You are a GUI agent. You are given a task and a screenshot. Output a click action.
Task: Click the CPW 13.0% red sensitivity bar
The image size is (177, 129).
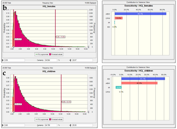[x=118, y=18]
